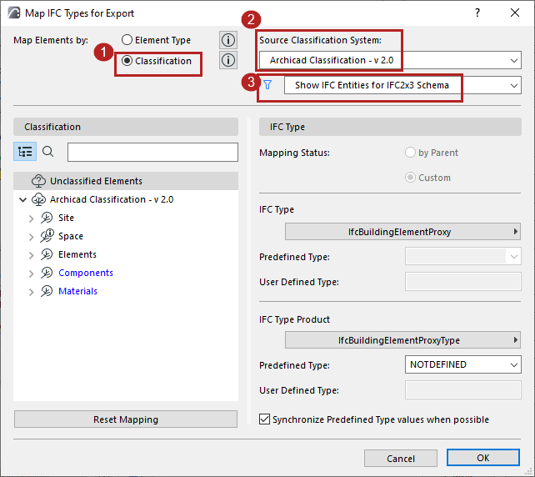The image size is (535, 477).
Task: Click info icon beside Element Type
Action: click(228, 40)
